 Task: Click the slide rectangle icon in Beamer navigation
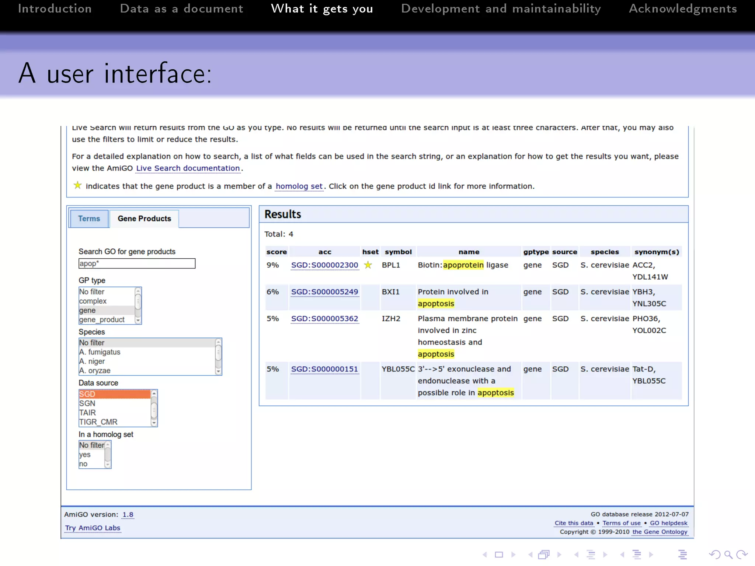499,554
